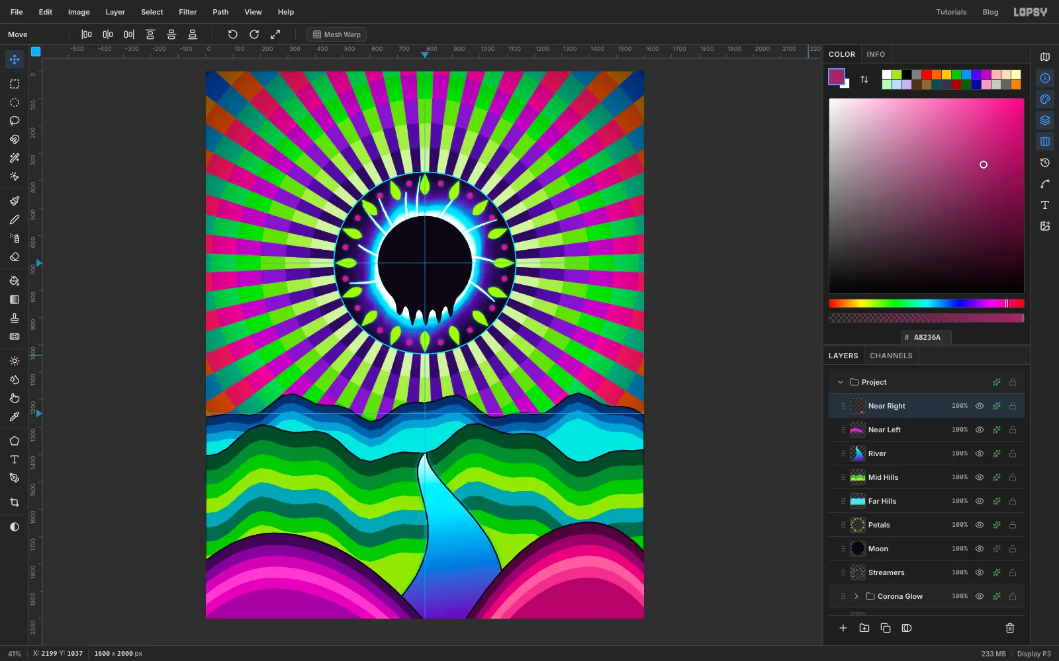Image resolution: width=1059 pixels, height=661 pixels.
Task: Open the Layer menu
Action: pyautogui.click(x=115, y=12)
